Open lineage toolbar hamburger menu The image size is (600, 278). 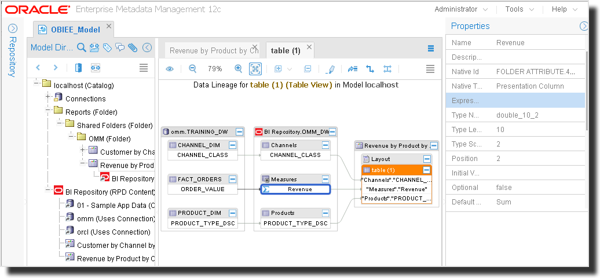coord(430,69)
